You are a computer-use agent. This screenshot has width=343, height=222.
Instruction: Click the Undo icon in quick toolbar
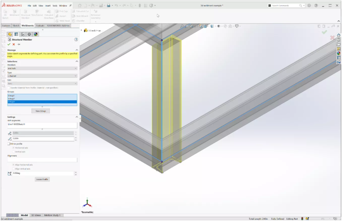click(x=116, y=5)
